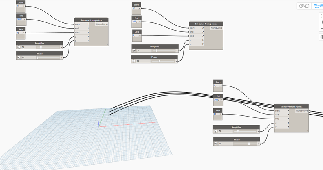
Task: Select Start node output port in Phase 20 group
Action: point(24,6)
